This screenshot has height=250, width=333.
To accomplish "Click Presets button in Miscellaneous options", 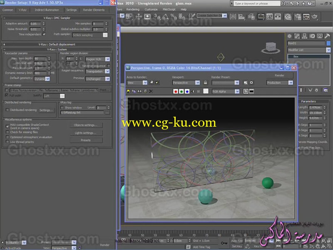I will click(86, 140).
